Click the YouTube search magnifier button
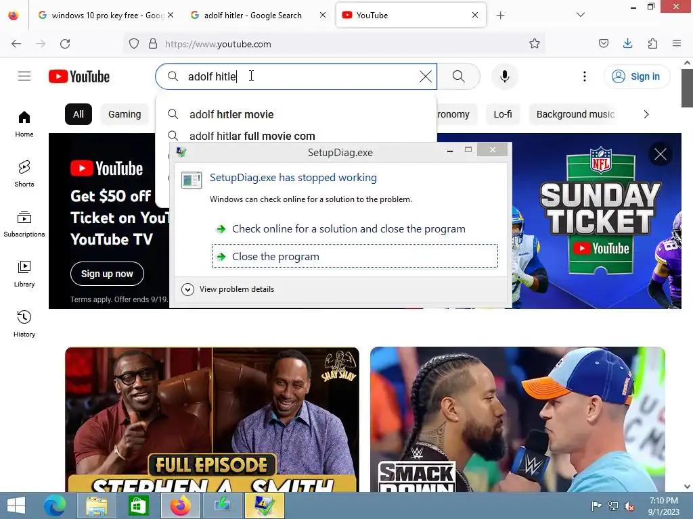 pos(459,76)
